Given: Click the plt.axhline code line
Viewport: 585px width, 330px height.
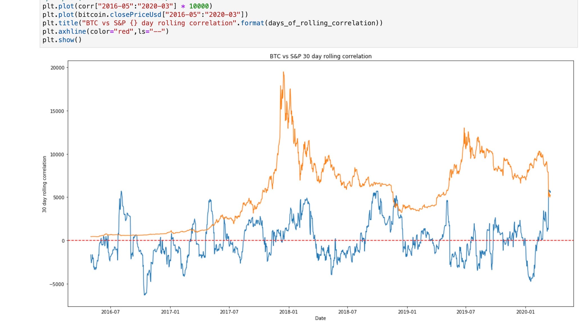Looking at the screenshot, I should [x=105, y=31].
